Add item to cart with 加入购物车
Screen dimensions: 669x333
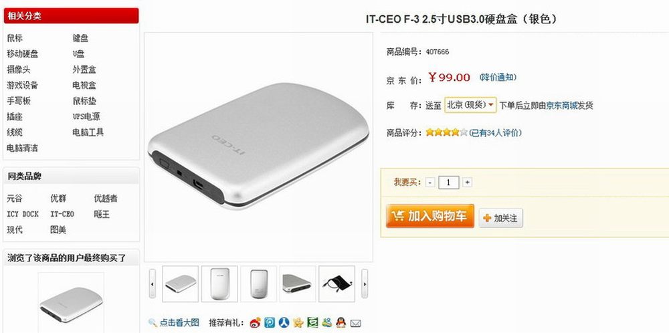[x=430, y=216]
